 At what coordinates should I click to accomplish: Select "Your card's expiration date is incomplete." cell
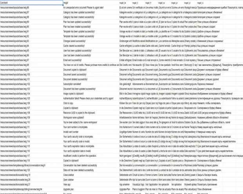click(91, 146)
